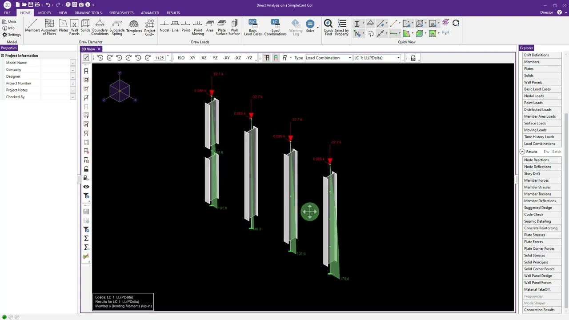This screenshot has width=569, height=320.
Task: Open the SPREADSHEETS tab
Action: pos(121,13)
